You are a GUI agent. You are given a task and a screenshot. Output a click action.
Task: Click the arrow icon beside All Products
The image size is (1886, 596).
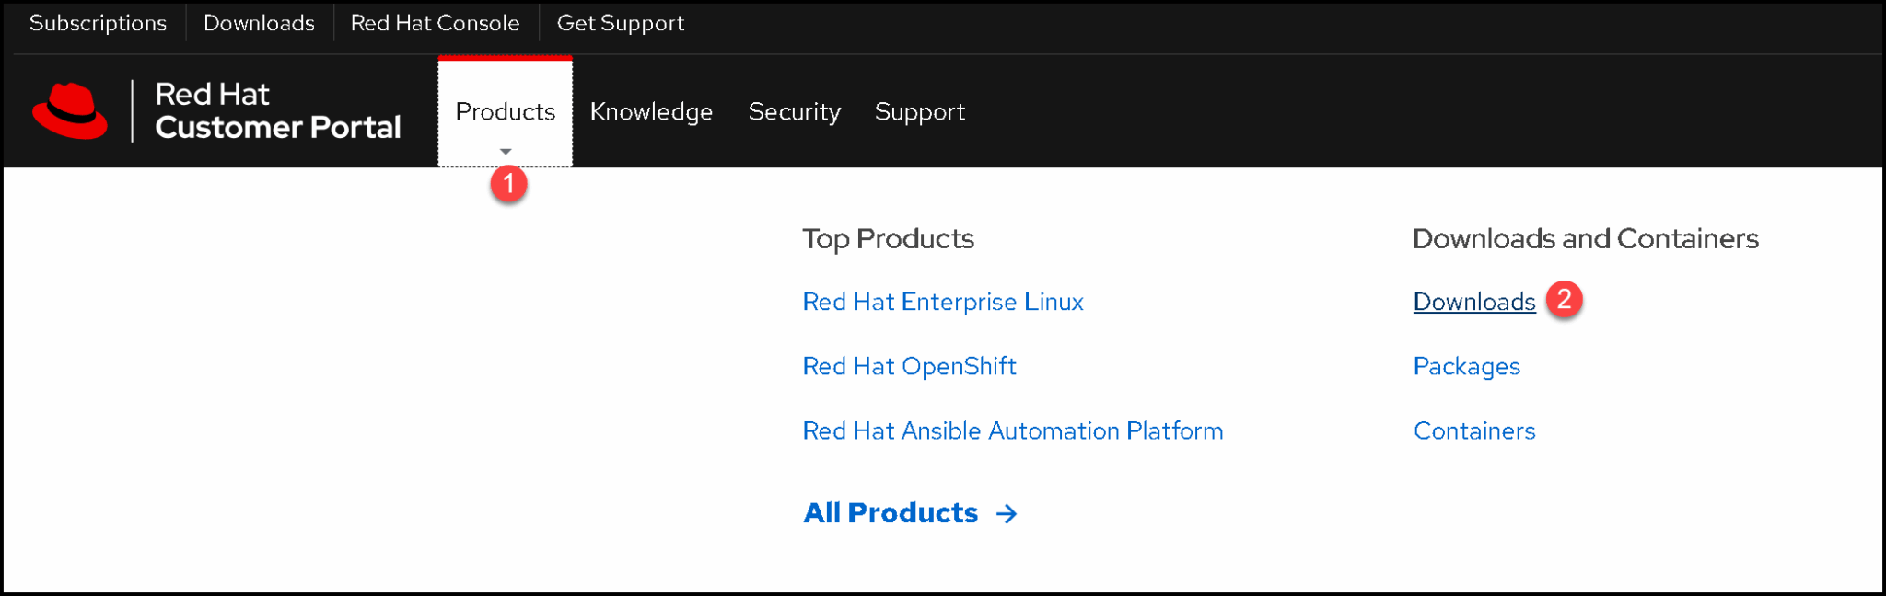[1007, 513]
